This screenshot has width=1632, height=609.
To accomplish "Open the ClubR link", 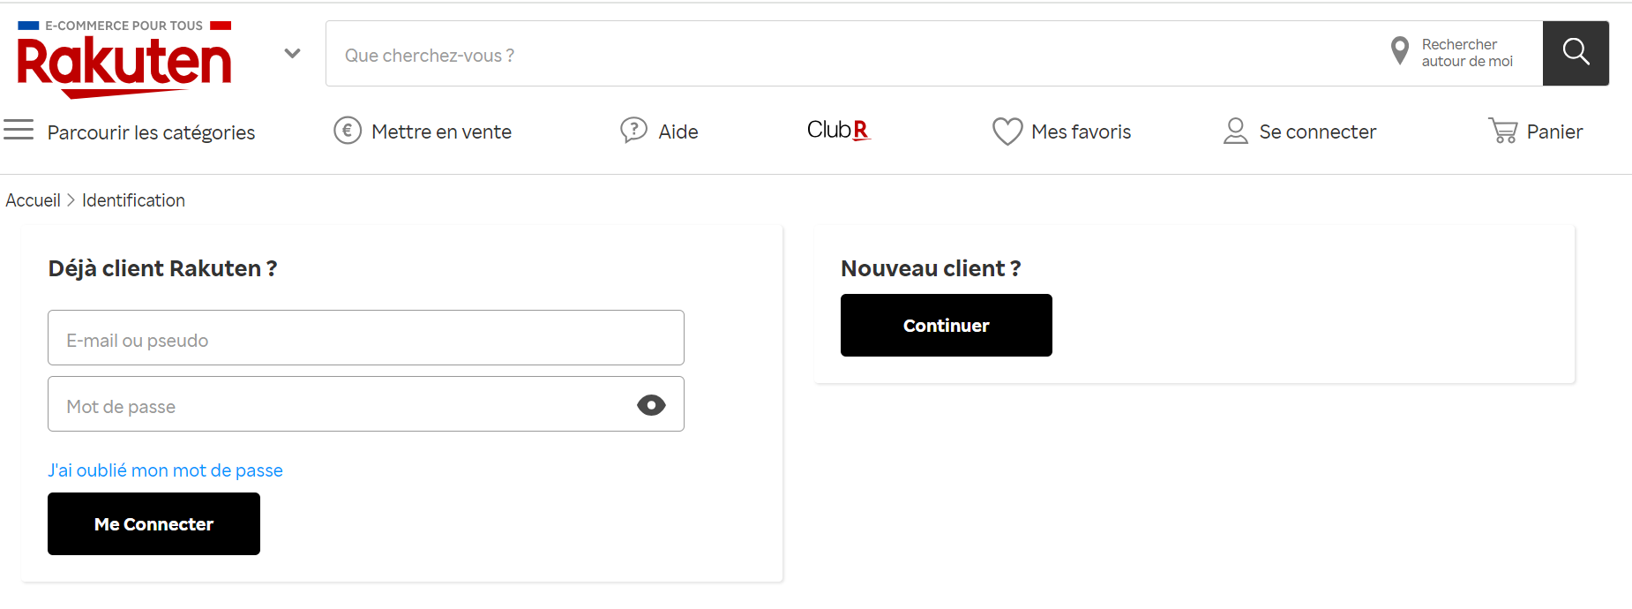I will [839, 130].
